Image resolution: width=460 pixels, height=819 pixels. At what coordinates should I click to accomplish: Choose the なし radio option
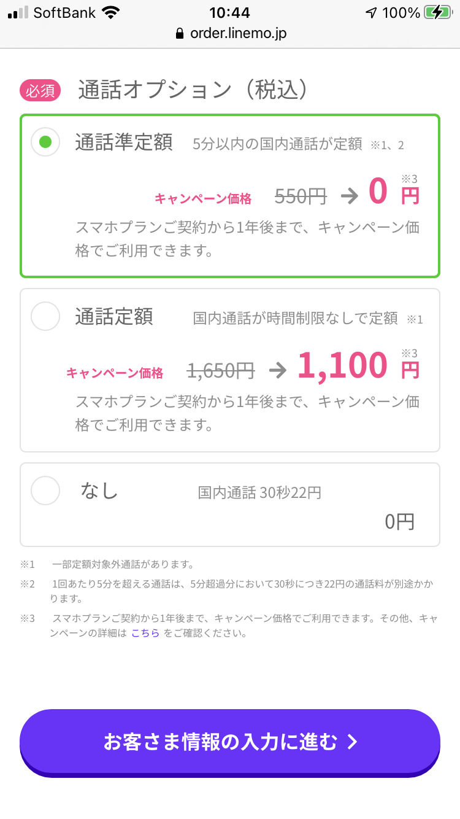[x=45, y=491]
